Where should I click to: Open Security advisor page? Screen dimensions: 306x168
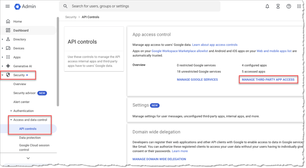(25, 93)
